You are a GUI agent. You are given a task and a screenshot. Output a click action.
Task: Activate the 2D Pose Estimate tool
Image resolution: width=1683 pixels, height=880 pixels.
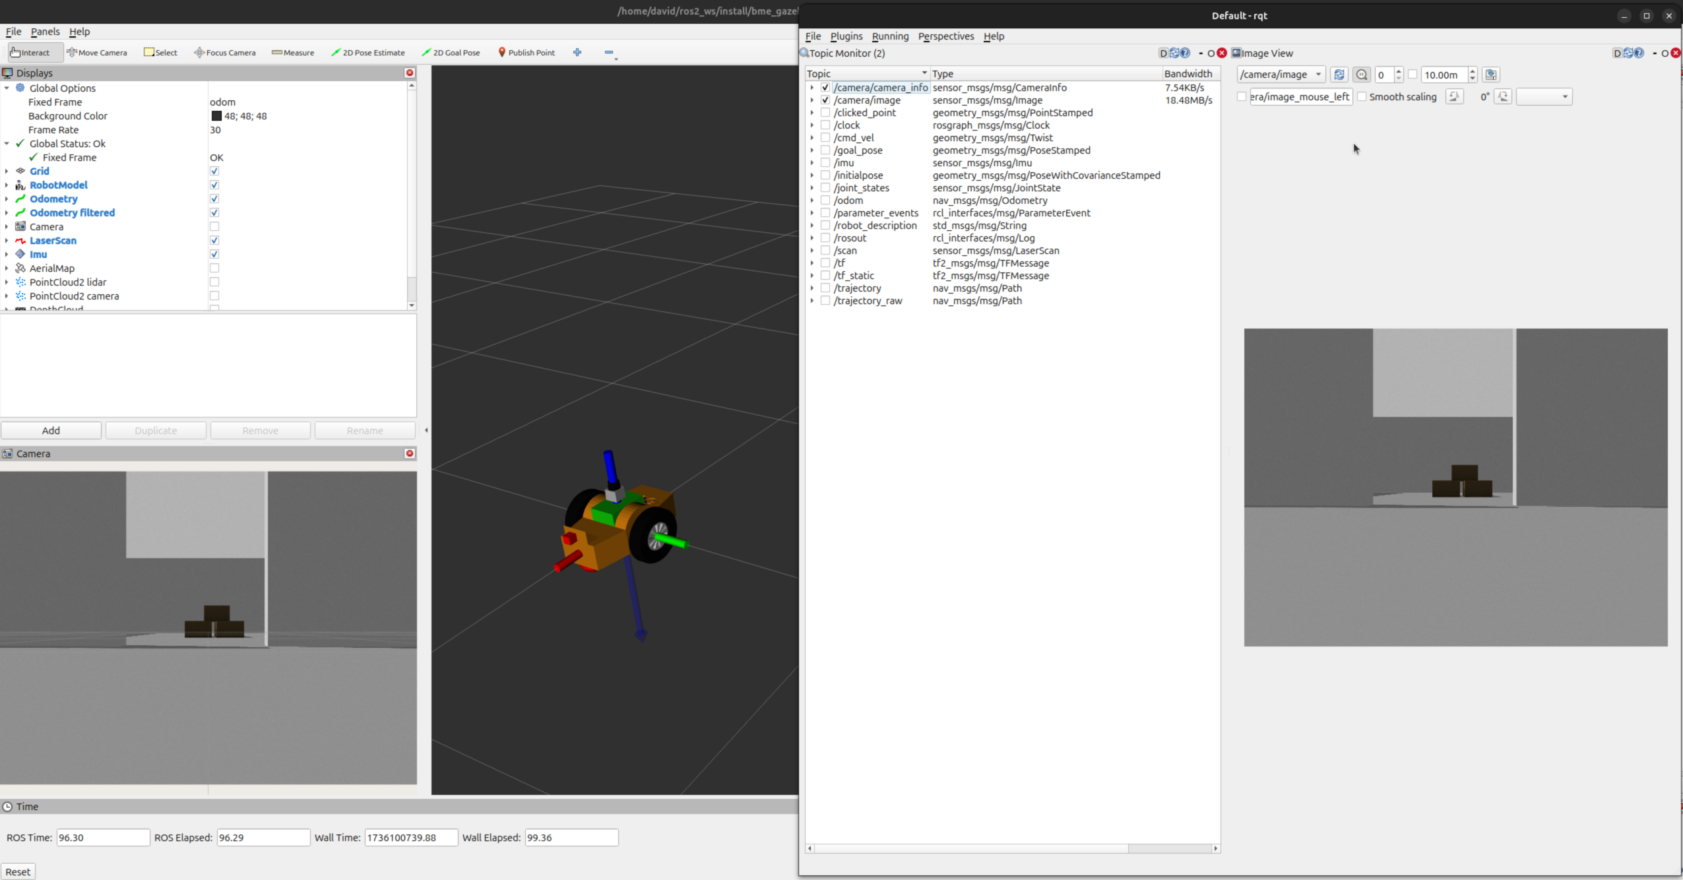[368, 53]
